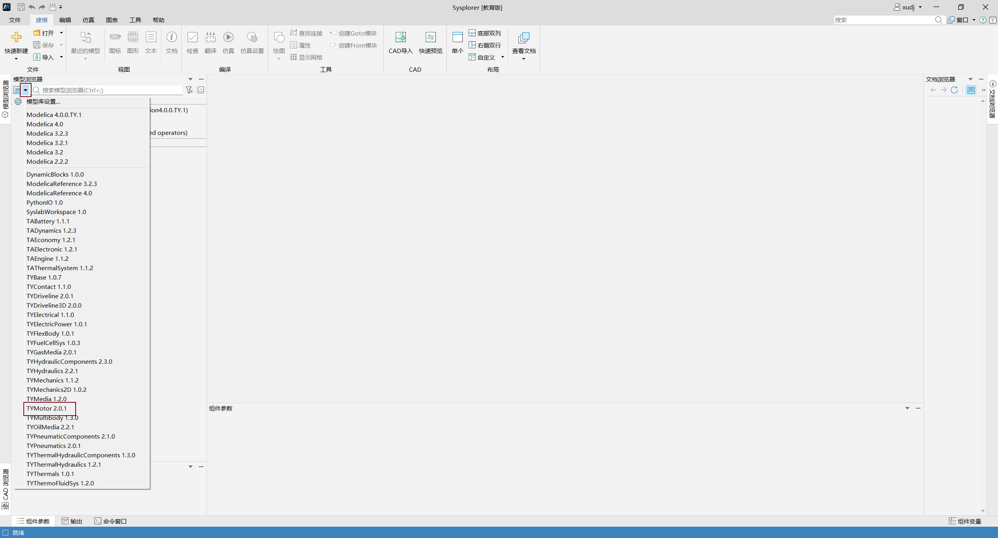Screen dimensions: 998x538
Task: Start 仿真 simulation with play icon
Action: (x=228, y=37)
